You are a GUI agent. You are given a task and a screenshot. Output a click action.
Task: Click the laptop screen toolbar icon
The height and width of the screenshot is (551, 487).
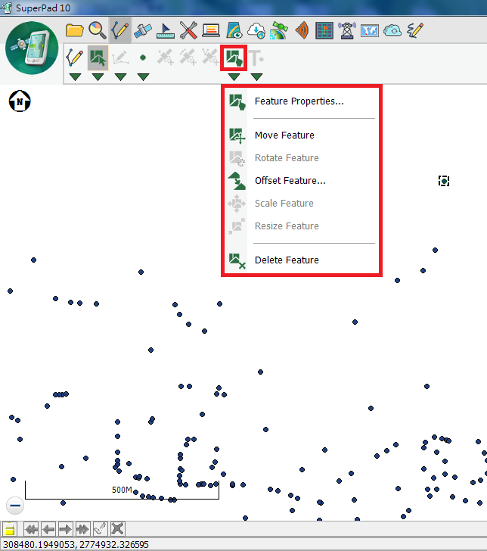(211, 30)
